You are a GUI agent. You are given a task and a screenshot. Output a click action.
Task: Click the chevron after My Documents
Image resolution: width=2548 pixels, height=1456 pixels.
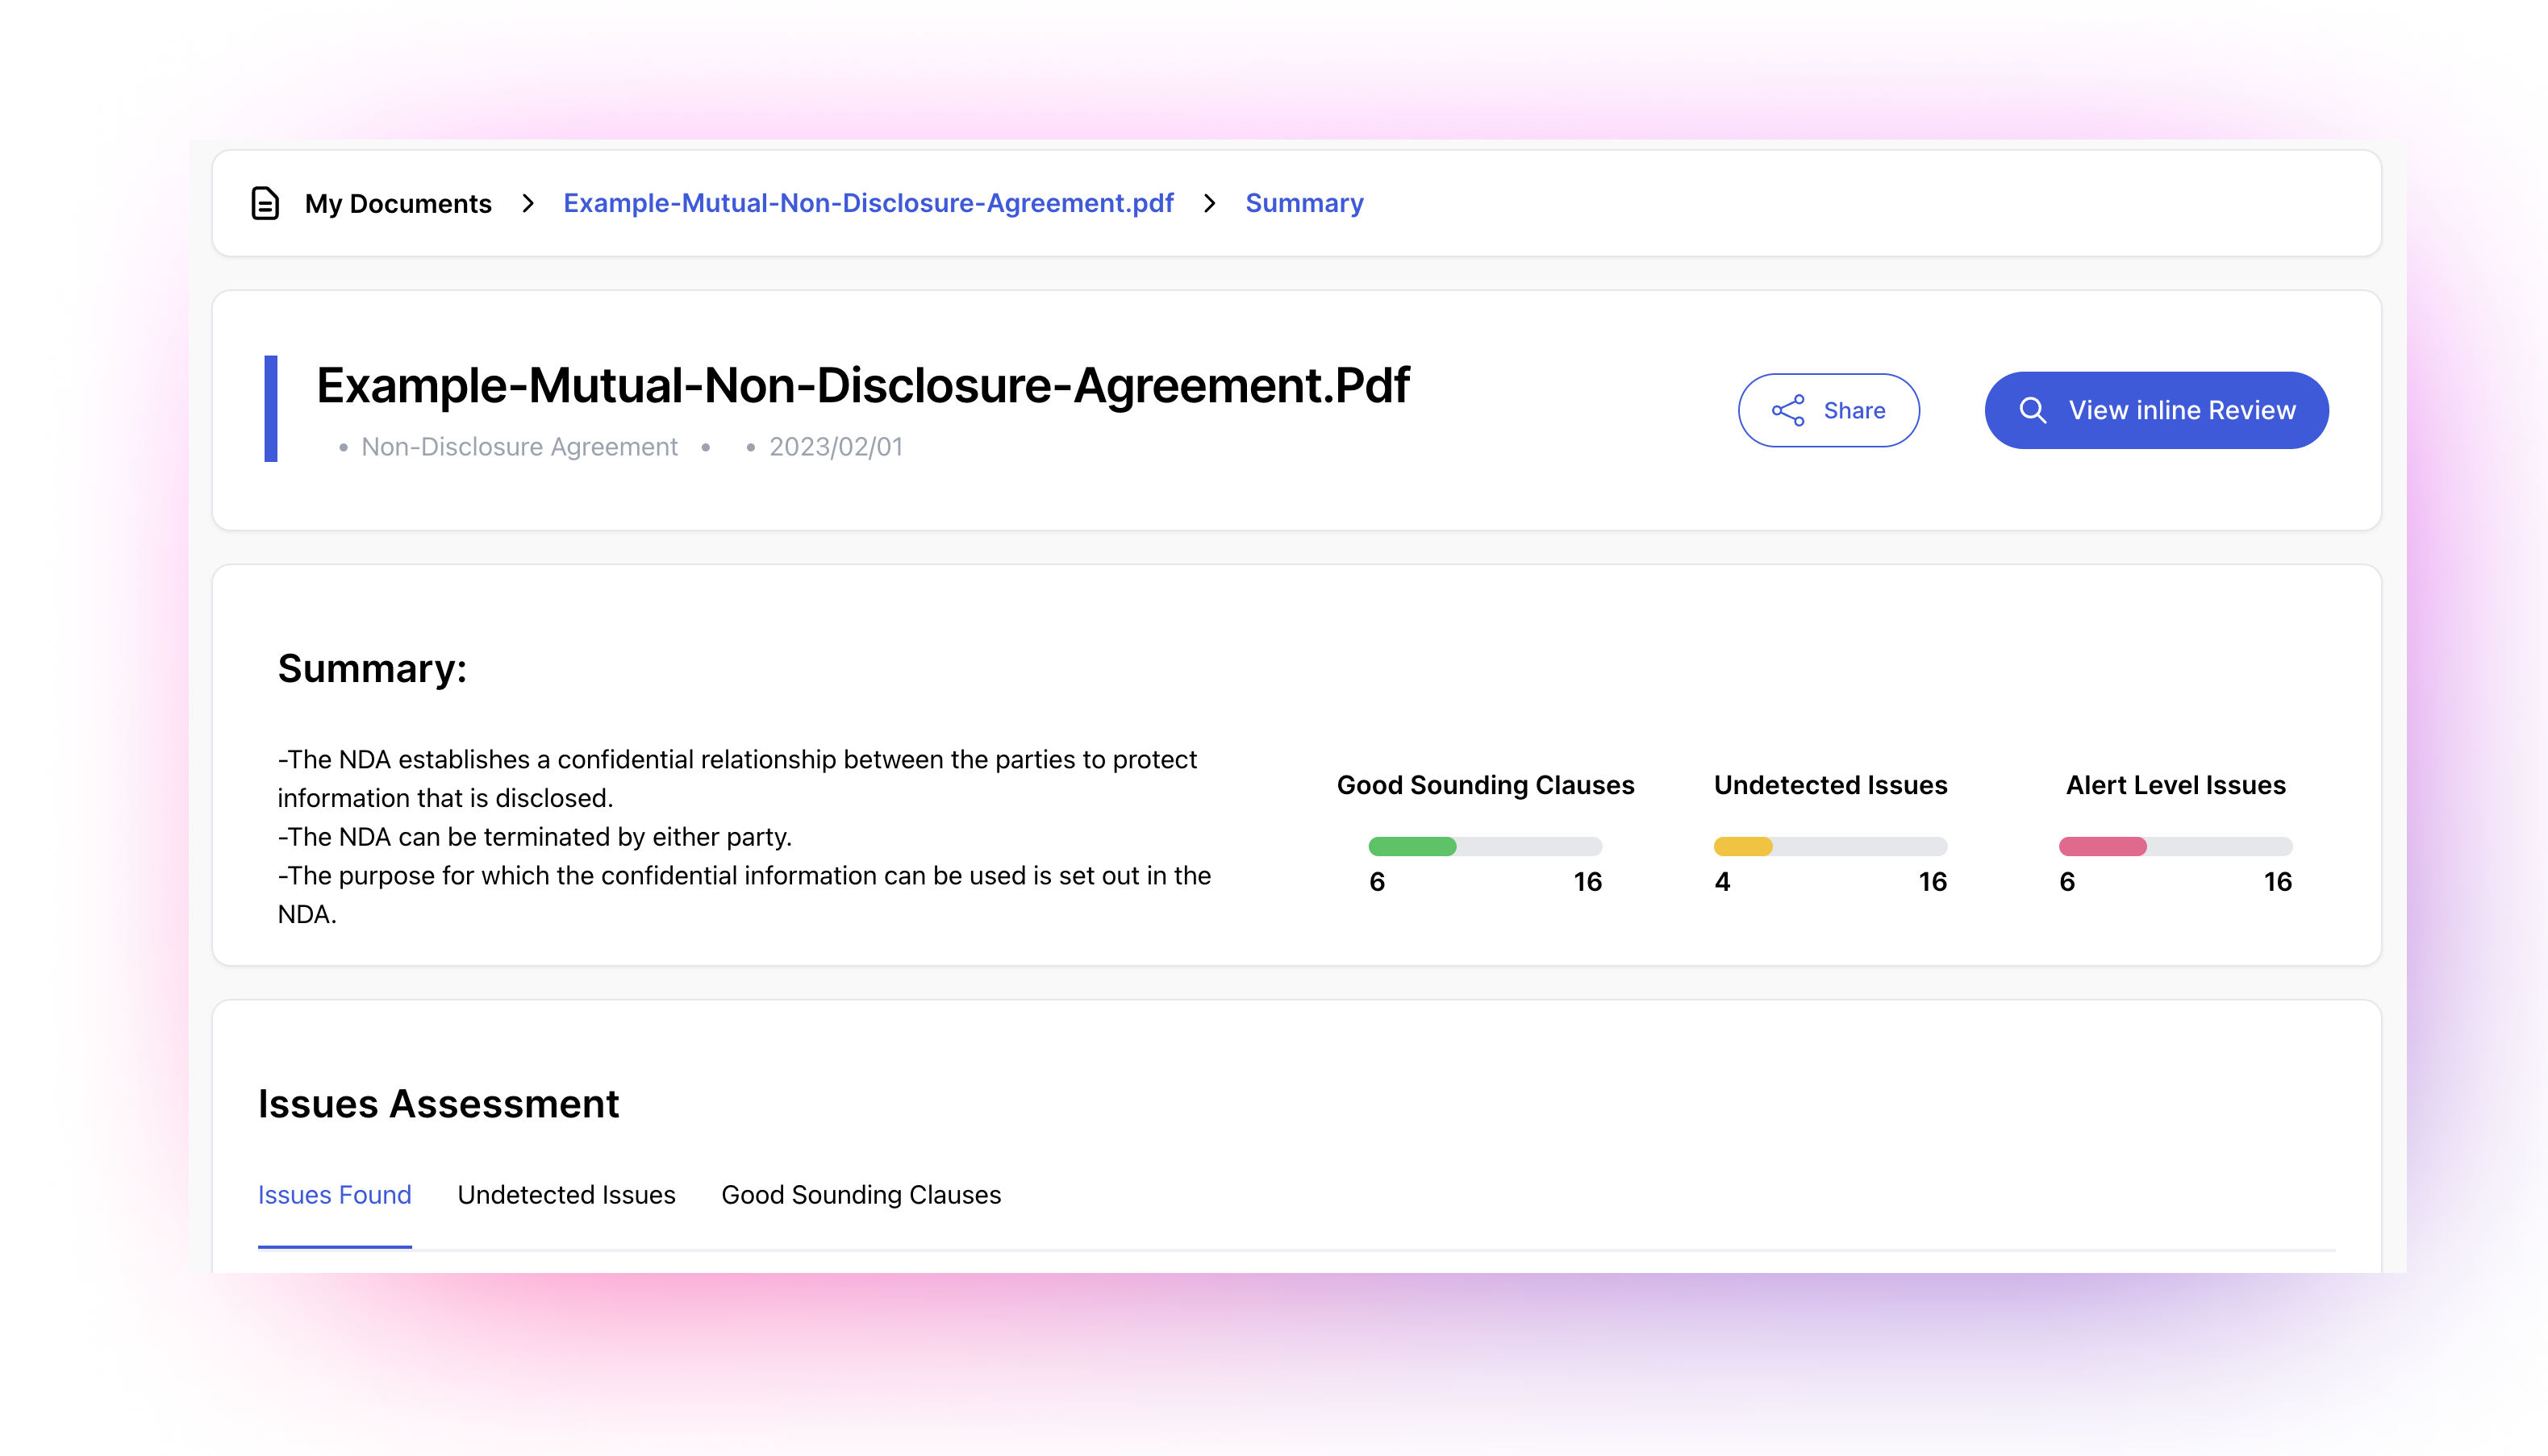(x=528, y=203)
